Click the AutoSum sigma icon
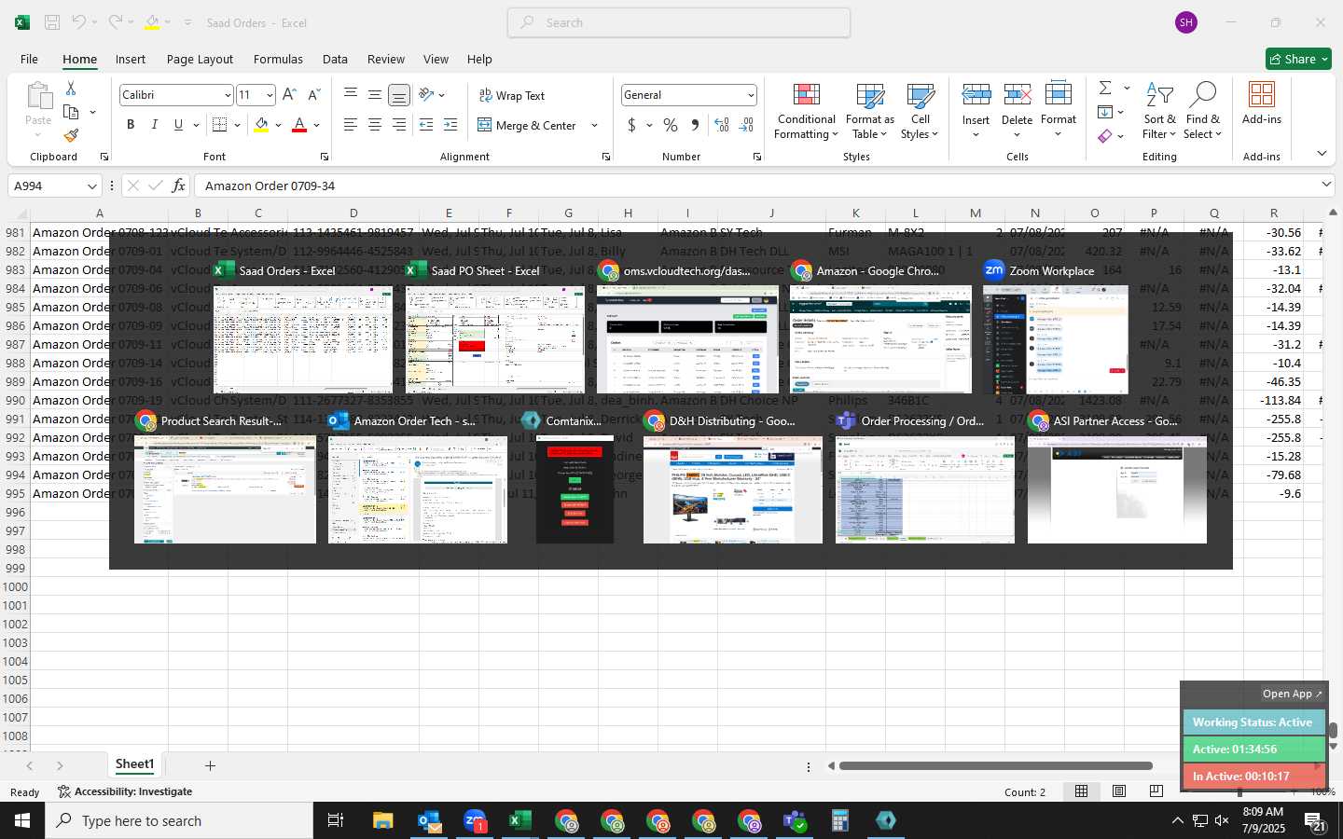Viewport: 1343px width, 839px height. [1105, 88]
